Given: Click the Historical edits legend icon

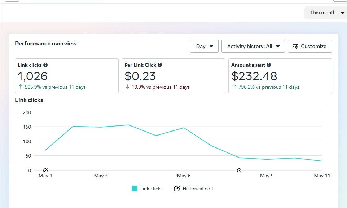Looking at the screenshot, I should click(x=177, y=189).
